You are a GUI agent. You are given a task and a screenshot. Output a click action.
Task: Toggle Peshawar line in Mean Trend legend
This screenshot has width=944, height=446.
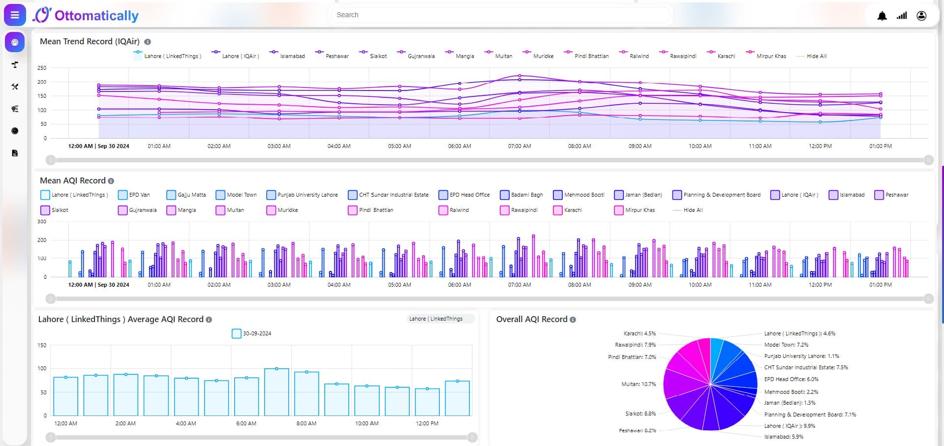[333, 54]
